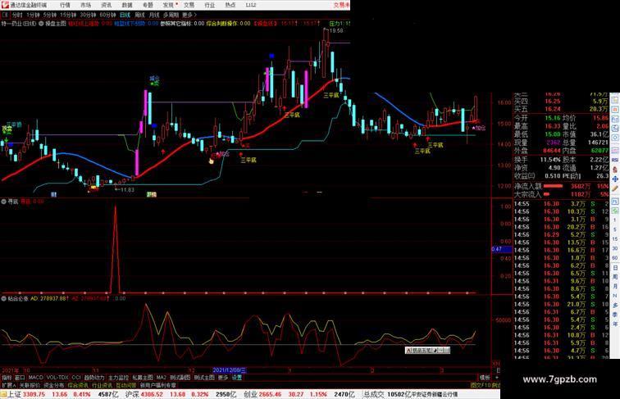Click the panel toggle icon left of 分时
Viewport: 620px width, 399px height.
(5, 15)
